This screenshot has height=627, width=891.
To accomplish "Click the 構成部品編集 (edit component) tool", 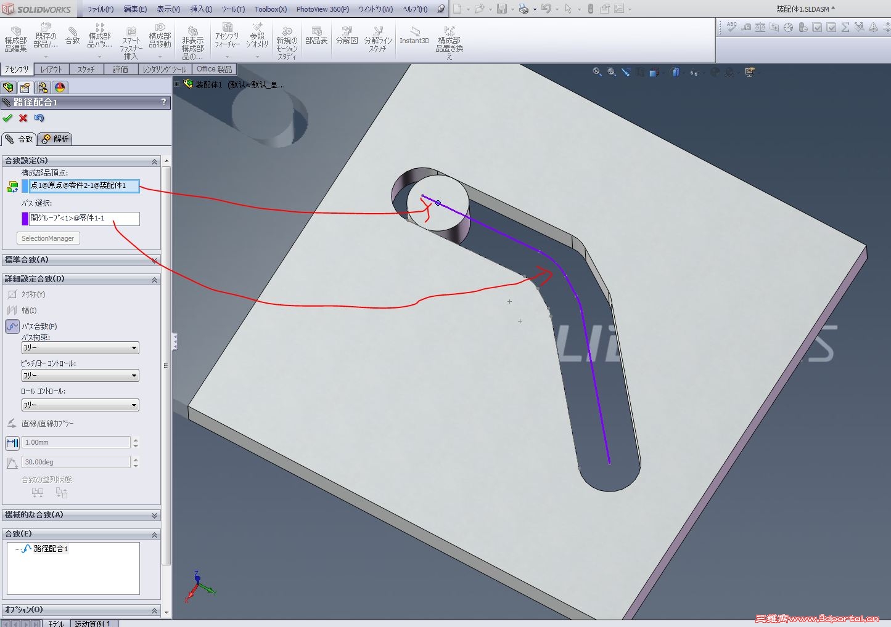I will pos(15,39).
